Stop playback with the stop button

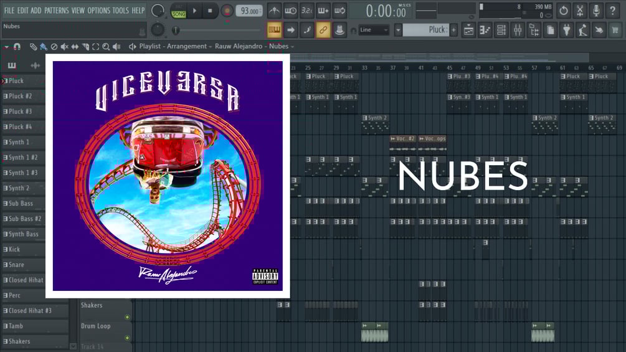[210, 11]
